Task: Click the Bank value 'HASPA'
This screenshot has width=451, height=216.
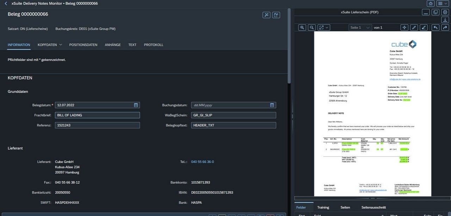Action: point(196,203)
